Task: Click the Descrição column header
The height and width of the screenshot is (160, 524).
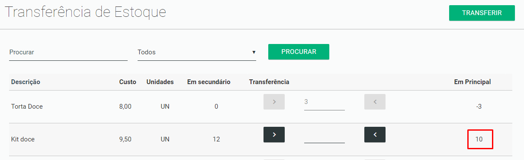Action: point(26,82)
